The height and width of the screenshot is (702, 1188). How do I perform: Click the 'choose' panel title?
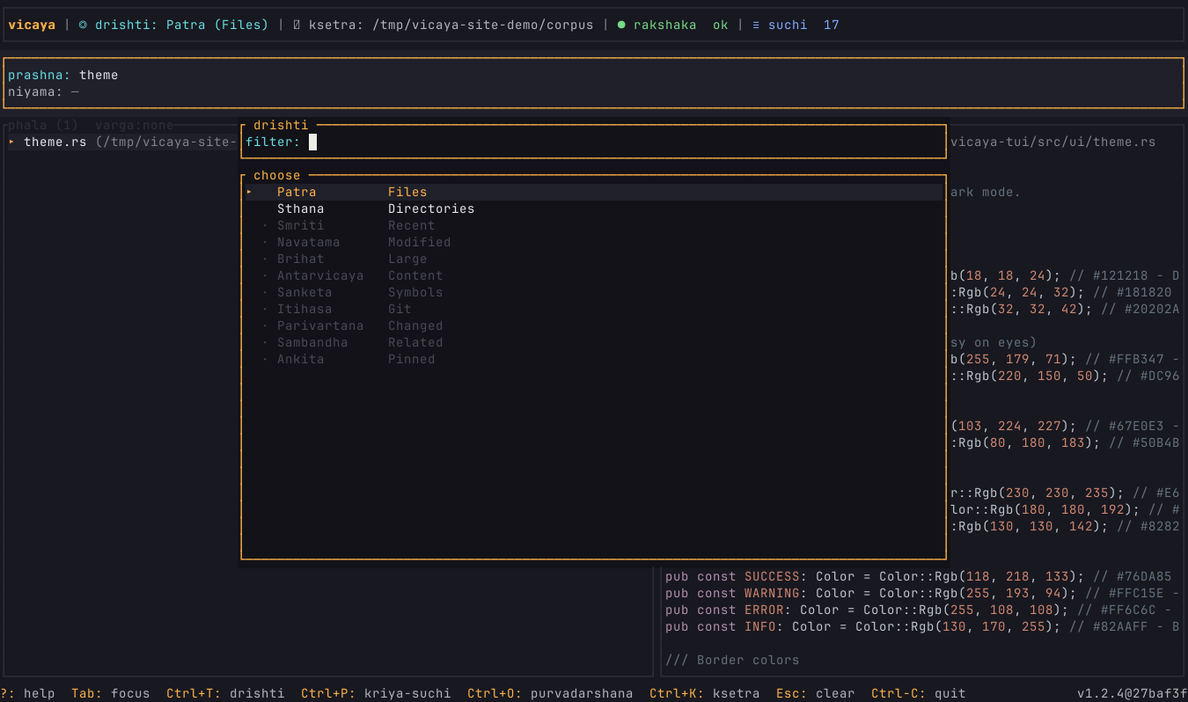click(277, 175)
